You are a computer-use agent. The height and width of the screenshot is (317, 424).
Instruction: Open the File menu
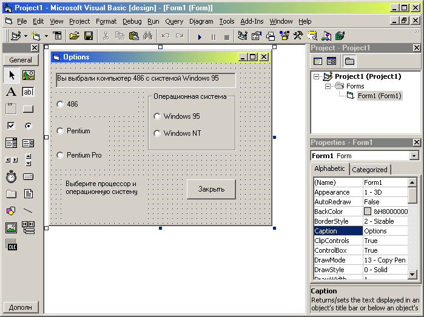22,21
